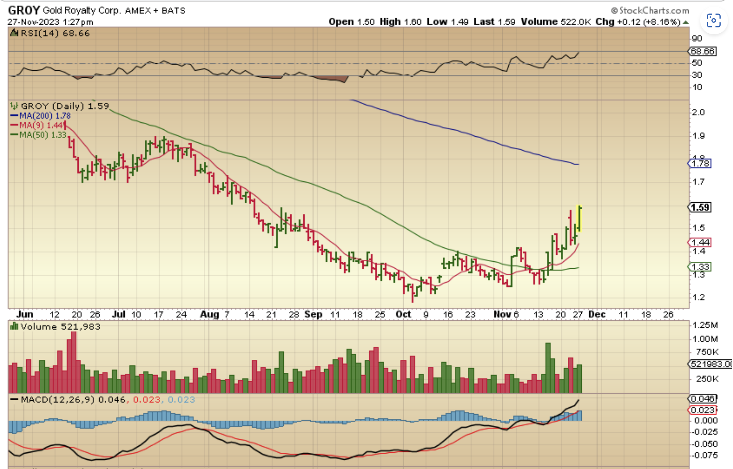
Task: Click the image search lens icon
Action: (x=713, y=20)
